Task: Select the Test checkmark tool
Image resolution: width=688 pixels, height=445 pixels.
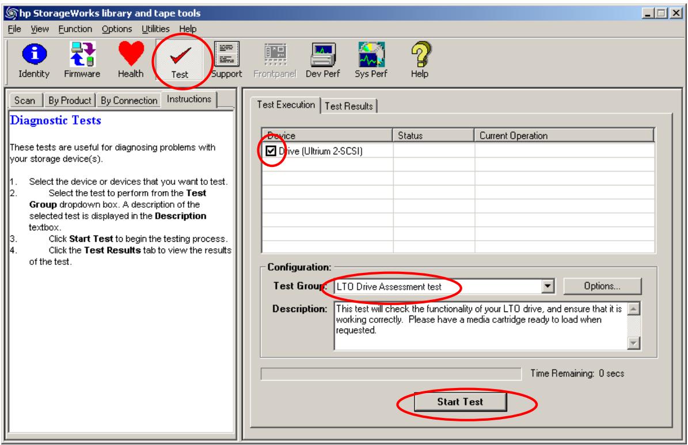Action: 180,61
